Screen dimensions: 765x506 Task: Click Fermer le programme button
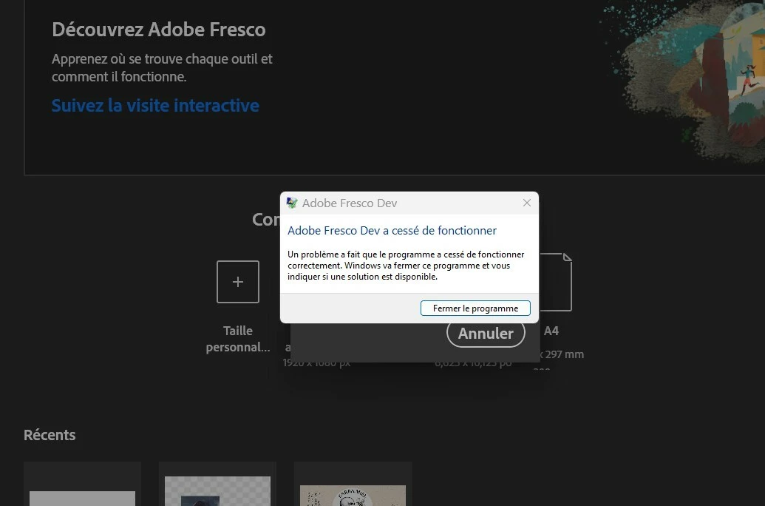(475, 308)
